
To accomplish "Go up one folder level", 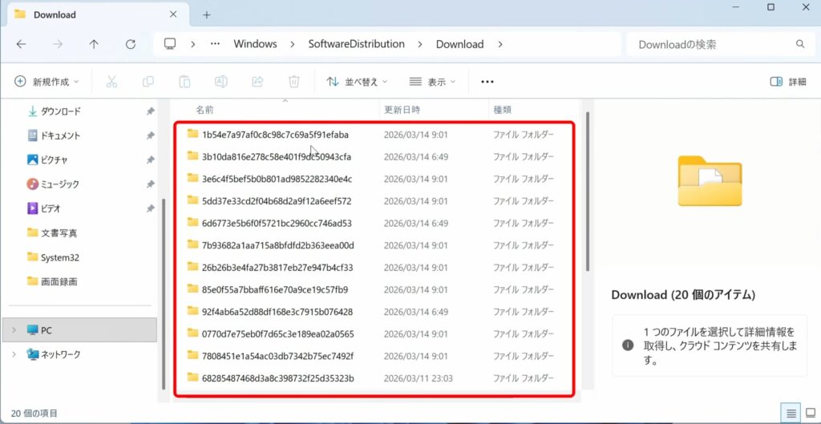I will (x=94, y=44).
